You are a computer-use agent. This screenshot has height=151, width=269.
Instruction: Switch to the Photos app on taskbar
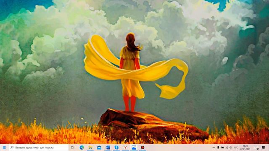coord(134,147)
